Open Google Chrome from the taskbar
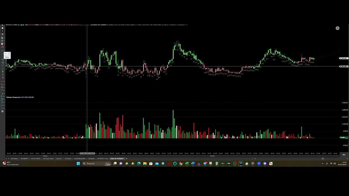The image size is (349, 196). [x=180, y=163]
